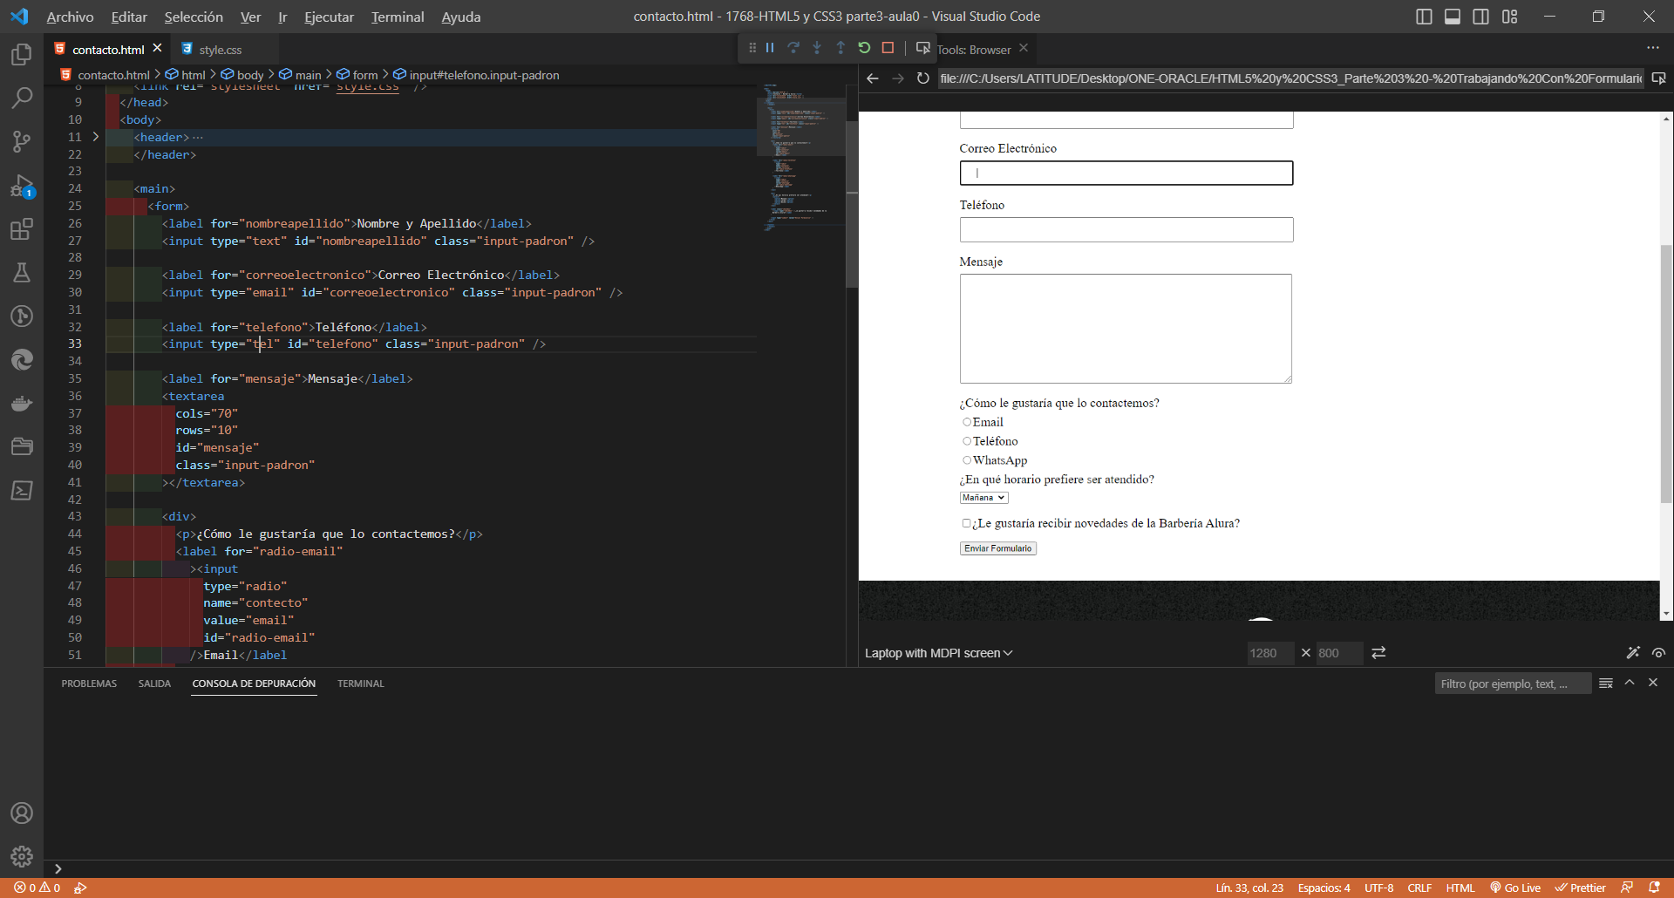1674x898 pixels.
Task: Pause the debug session
Action: [x=770, y=48]
